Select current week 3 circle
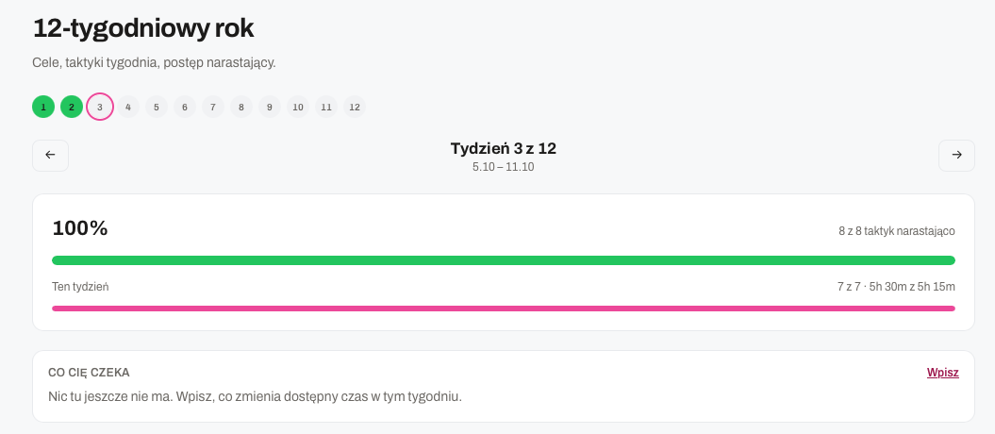This screenshot has height=434, width=995. point(100,107)
